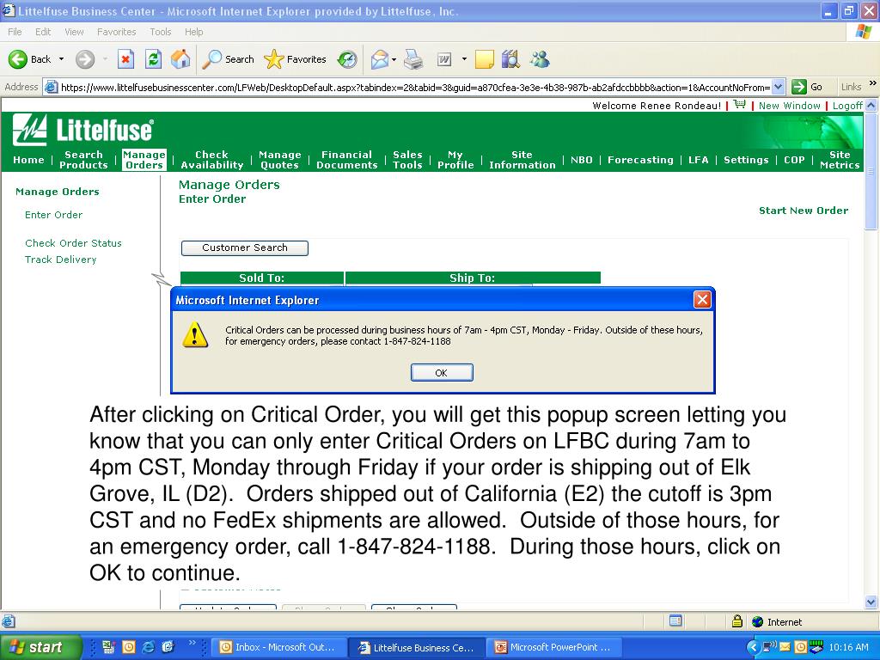
Task: Open the File menu
Action: (15, 32)
